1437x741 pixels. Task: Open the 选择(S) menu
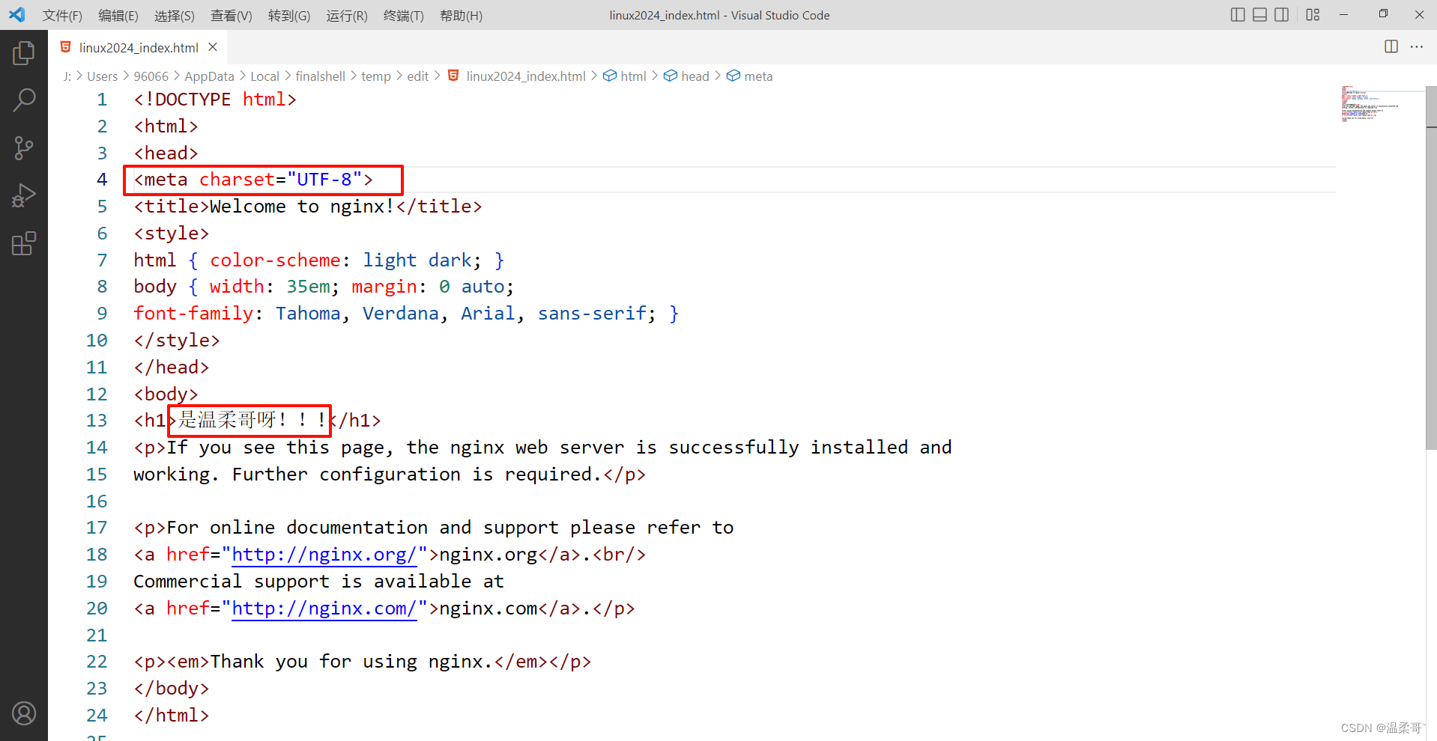(175, 15)
